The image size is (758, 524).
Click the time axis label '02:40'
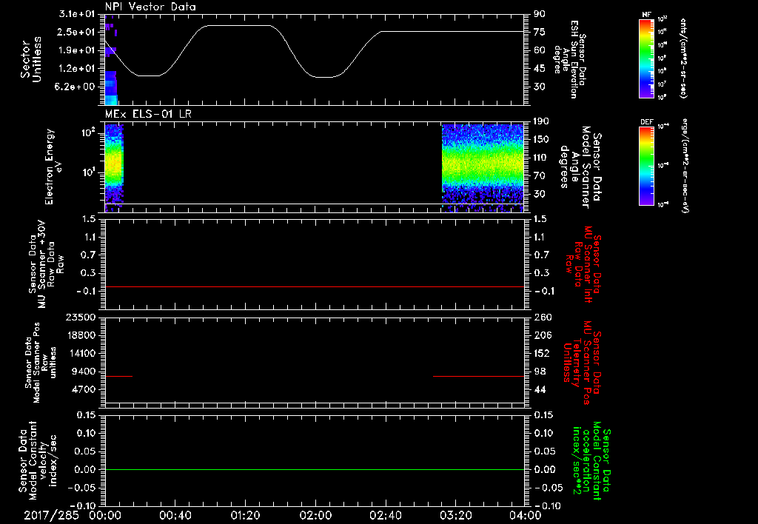pyautogui.click(x=385, y=516)
